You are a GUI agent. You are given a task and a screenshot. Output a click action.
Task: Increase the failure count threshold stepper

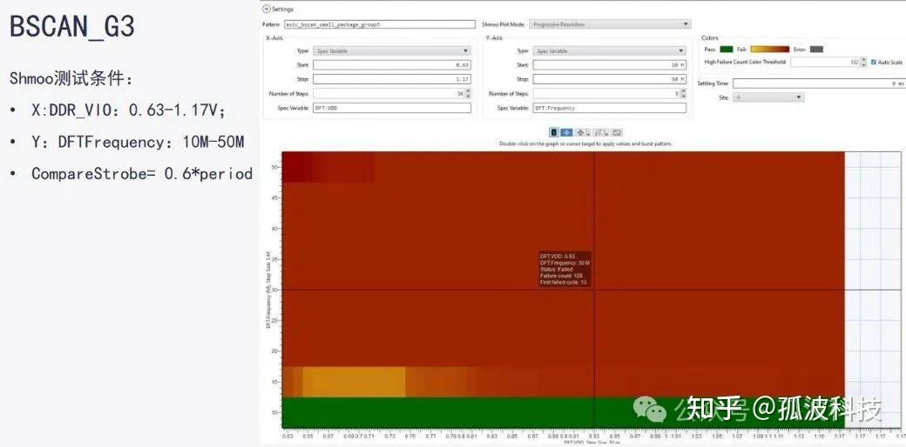[x=864, y=59]
